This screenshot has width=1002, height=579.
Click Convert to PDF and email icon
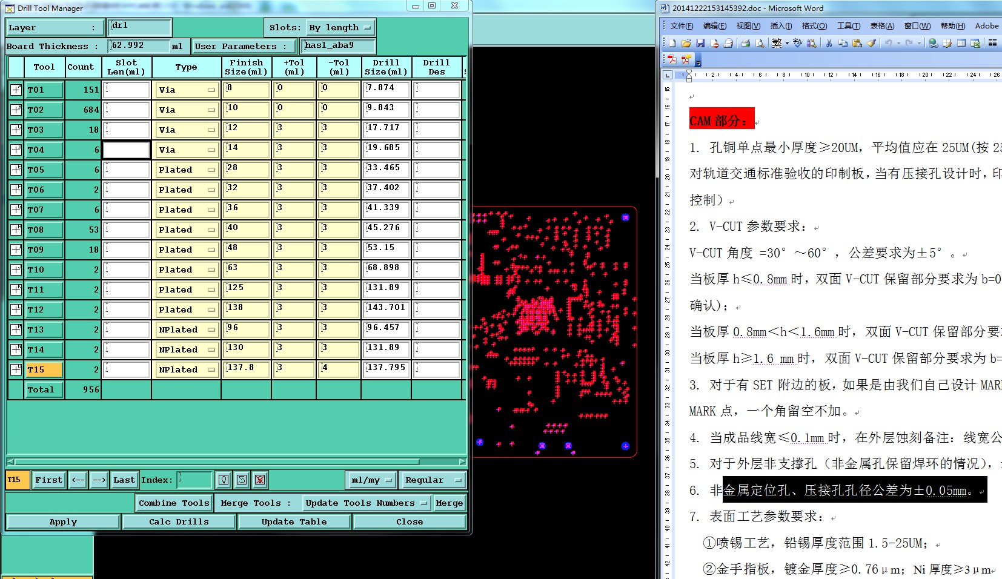point(686,59)
